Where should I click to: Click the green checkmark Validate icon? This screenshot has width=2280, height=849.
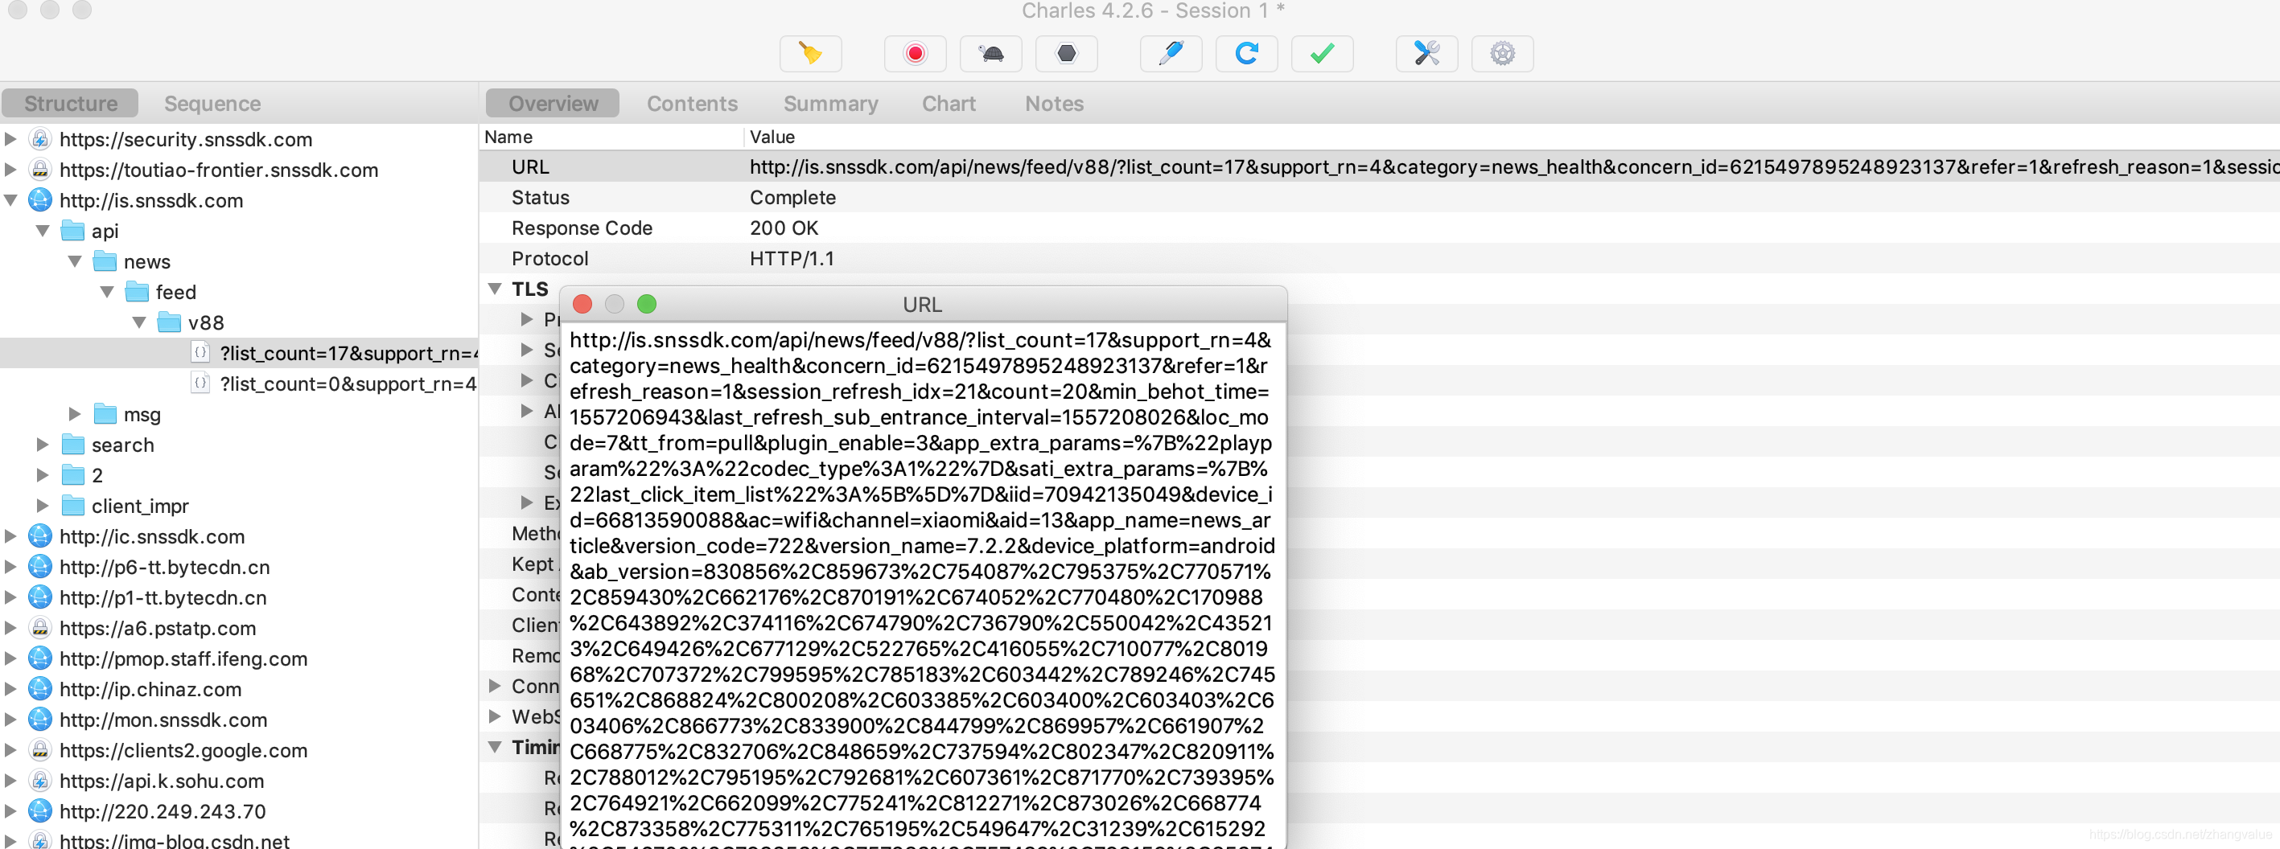click(1323, 54)
